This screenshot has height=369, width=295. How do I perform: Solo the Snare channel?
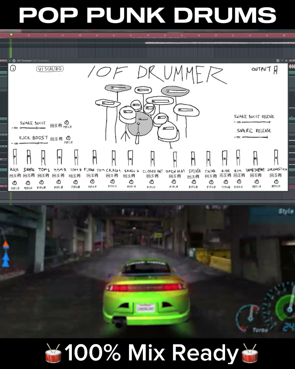(x=29, y=175)
